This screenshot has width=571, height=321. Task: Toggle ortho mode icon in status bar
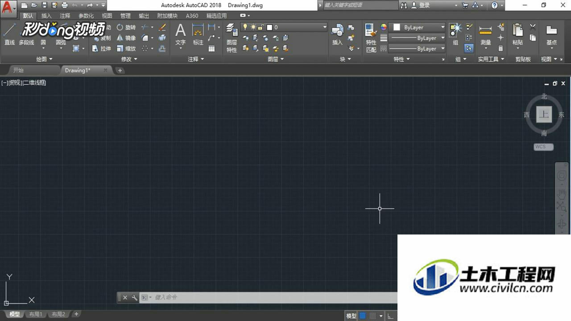tap(390, 316)
